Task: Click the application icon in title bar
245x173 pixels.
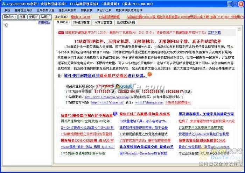Action: (3, 4)
